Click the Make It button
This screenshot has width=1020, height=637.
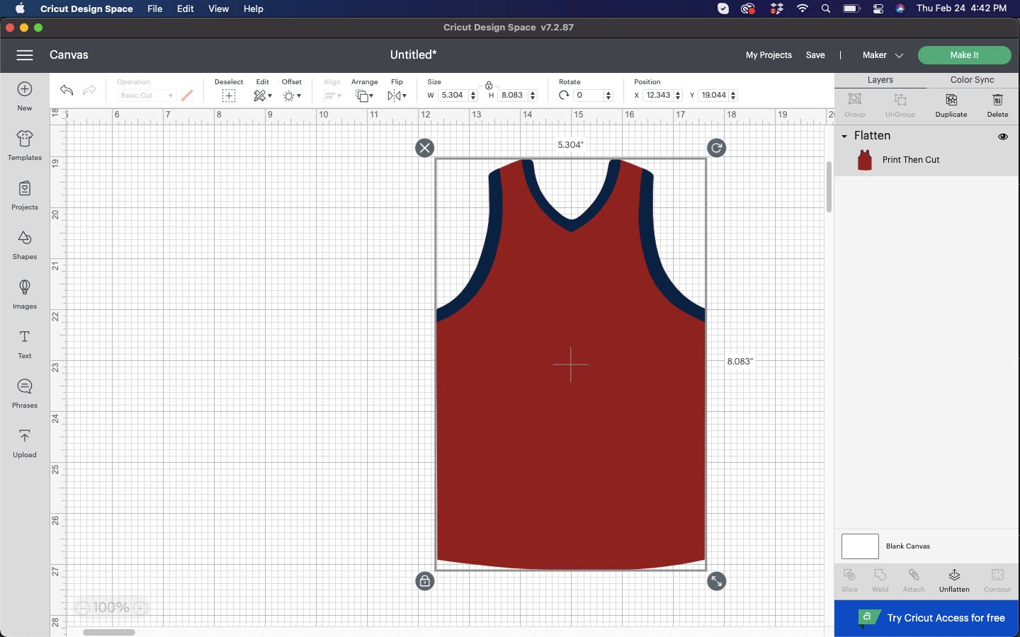click(965, 54)
